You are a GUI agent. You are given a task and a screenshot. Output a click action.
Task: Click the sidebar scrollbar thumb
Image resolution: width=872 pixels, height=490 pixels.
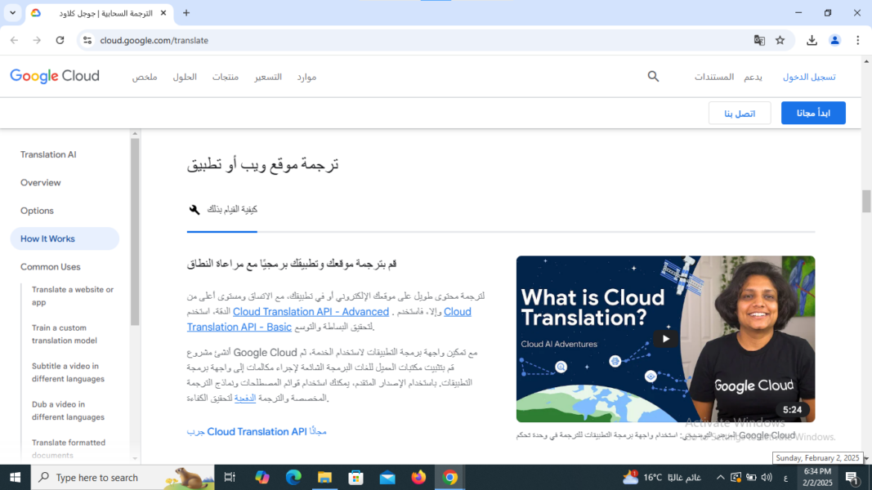point(135,232)
